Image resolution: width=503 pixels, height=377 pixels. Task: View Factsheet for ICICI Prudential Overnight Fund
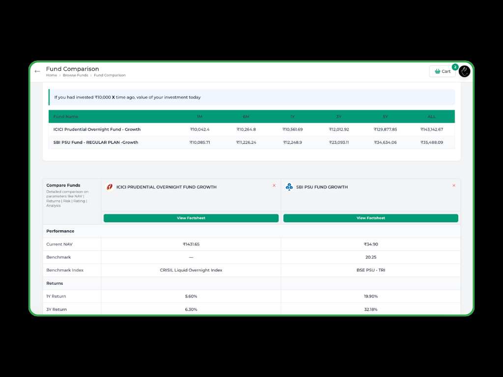[191, 218]
